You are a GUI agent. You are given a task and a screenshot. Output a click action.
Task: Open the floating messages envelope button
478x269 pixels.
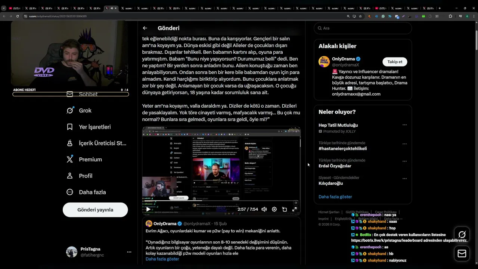click(x=462, y=254)
